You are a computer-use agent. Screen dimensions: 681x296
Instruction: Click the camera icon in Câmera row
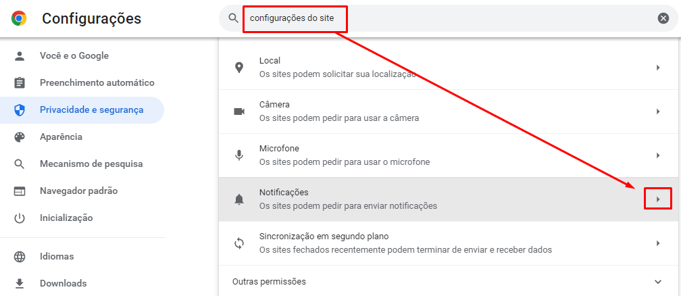pos(239,112)
